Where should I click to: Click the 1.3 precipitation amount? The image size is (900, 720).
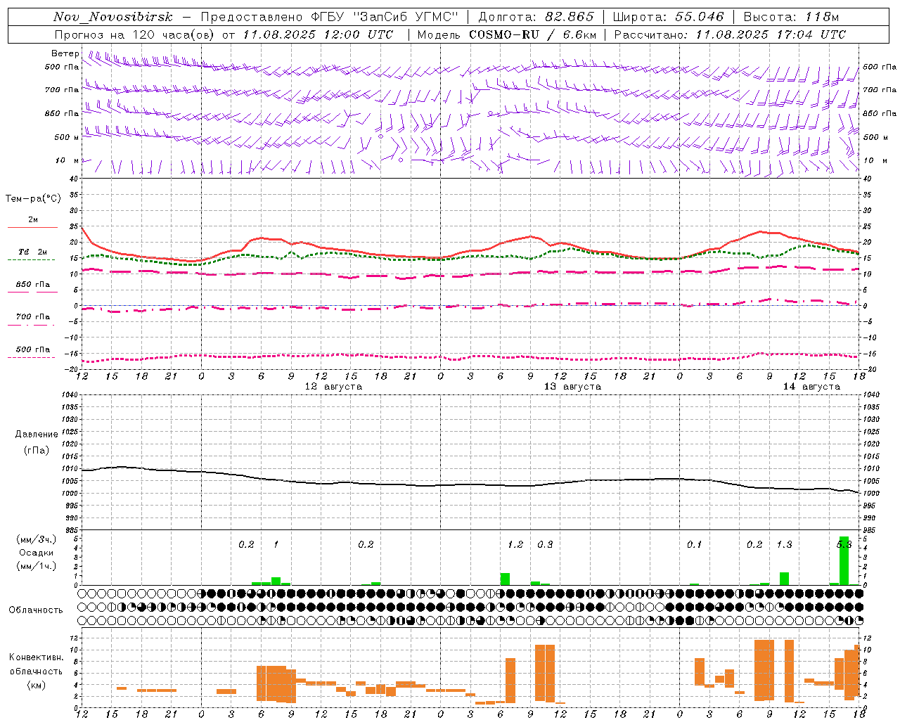pyautogui.click(x=784, y=545)
